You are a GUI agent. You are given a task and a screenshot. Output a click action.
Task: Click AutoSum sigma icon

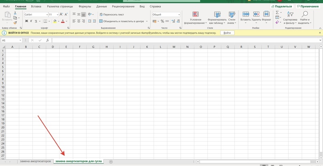pyautogui.click(x=277, y=12)
